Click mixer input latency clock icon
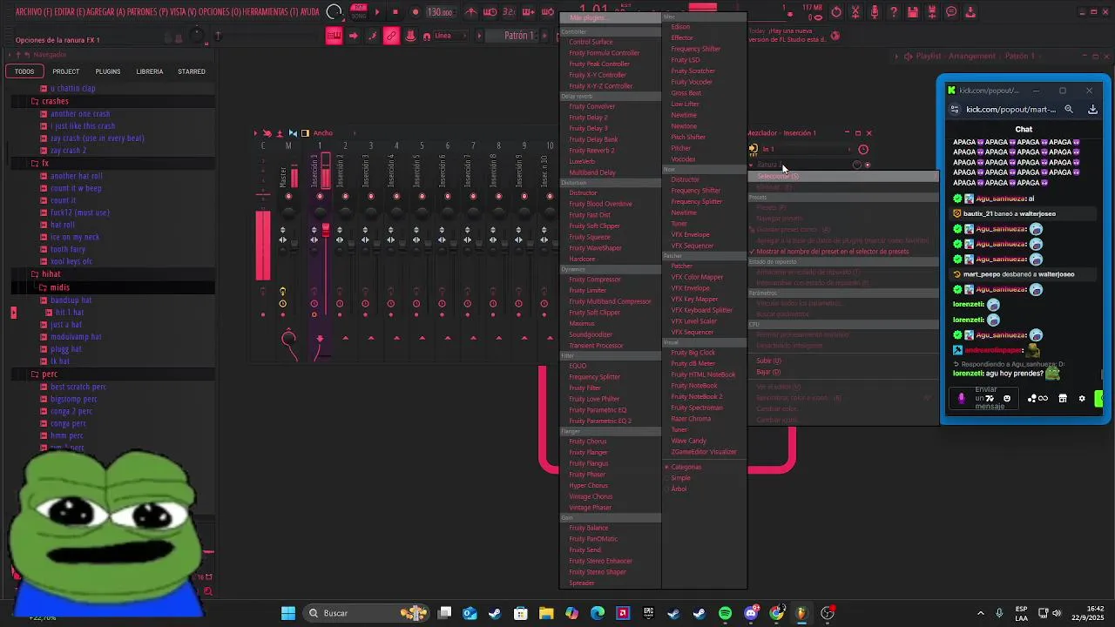The image size is (1115, 627). pos(863,149)
